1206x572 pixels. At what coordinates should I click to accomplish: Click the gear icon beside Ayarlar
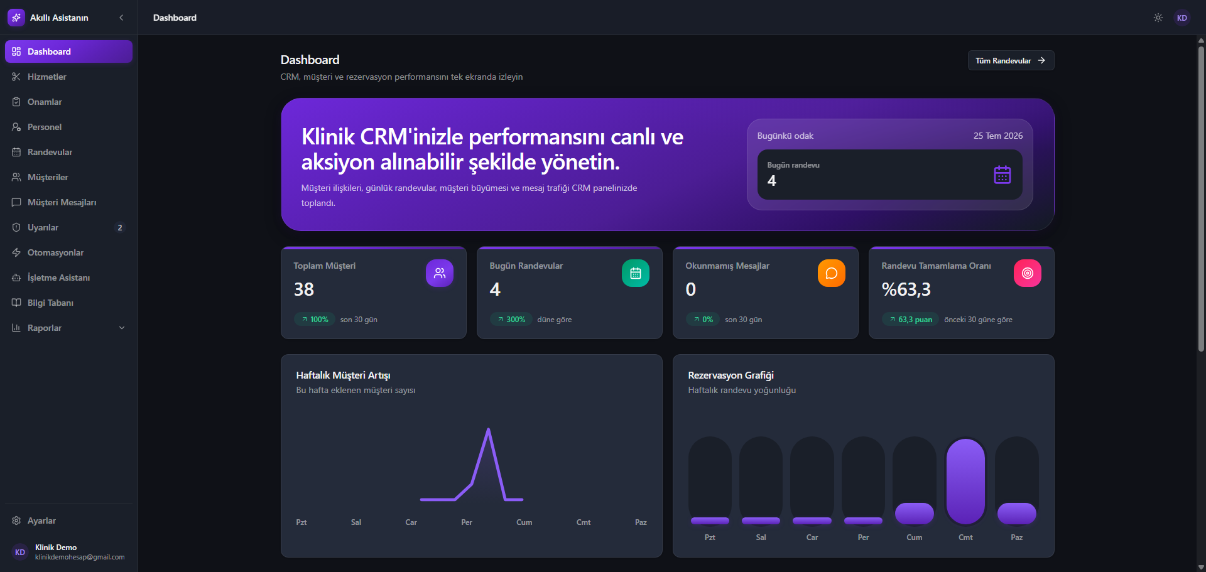16,521
